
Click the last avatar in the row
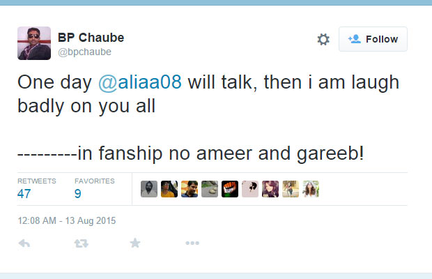(311, 189)
